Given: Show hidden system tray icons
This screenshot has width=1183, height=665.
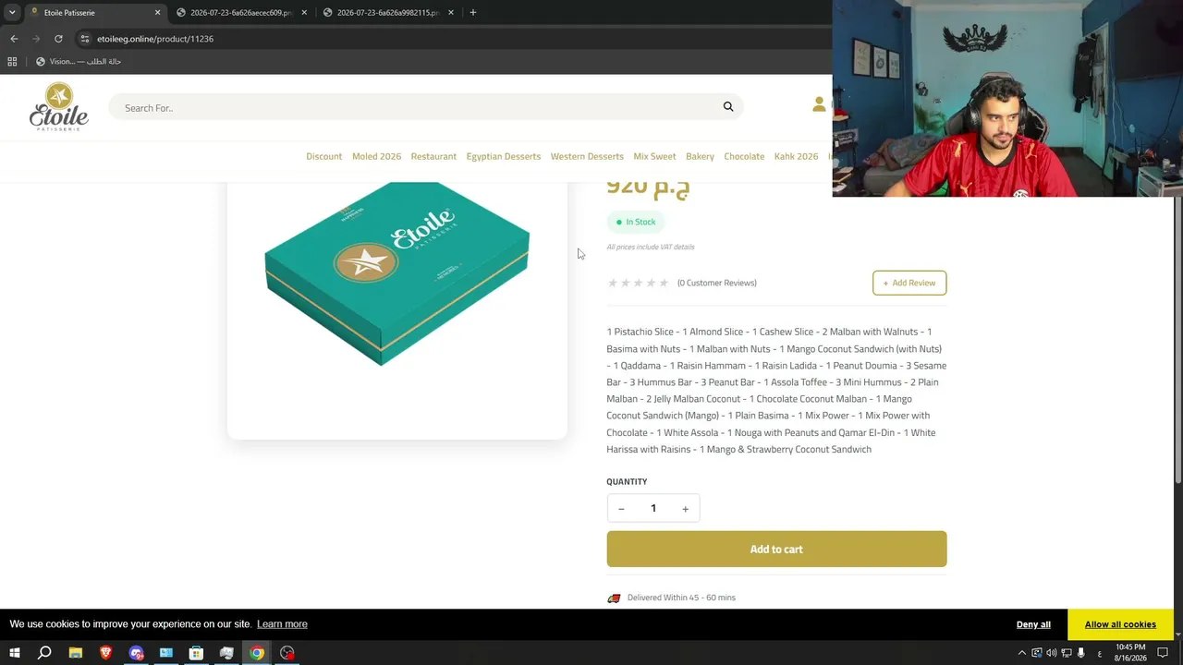Looking at the screenshot, I should tap(1021, 653).
